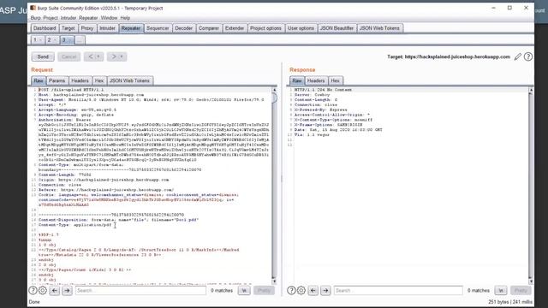
Task: Switch Request to Params view
Action: pos(57,80)
